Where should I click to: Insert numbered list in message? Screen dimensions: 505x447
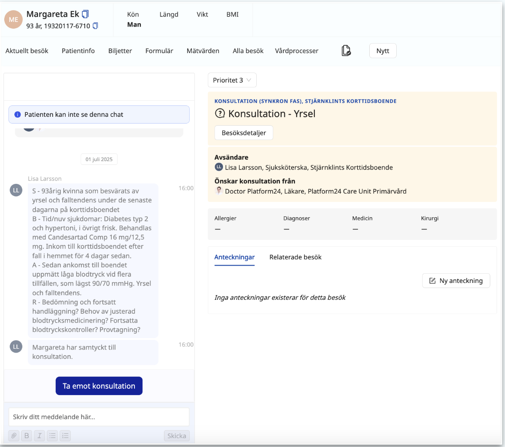65,436
